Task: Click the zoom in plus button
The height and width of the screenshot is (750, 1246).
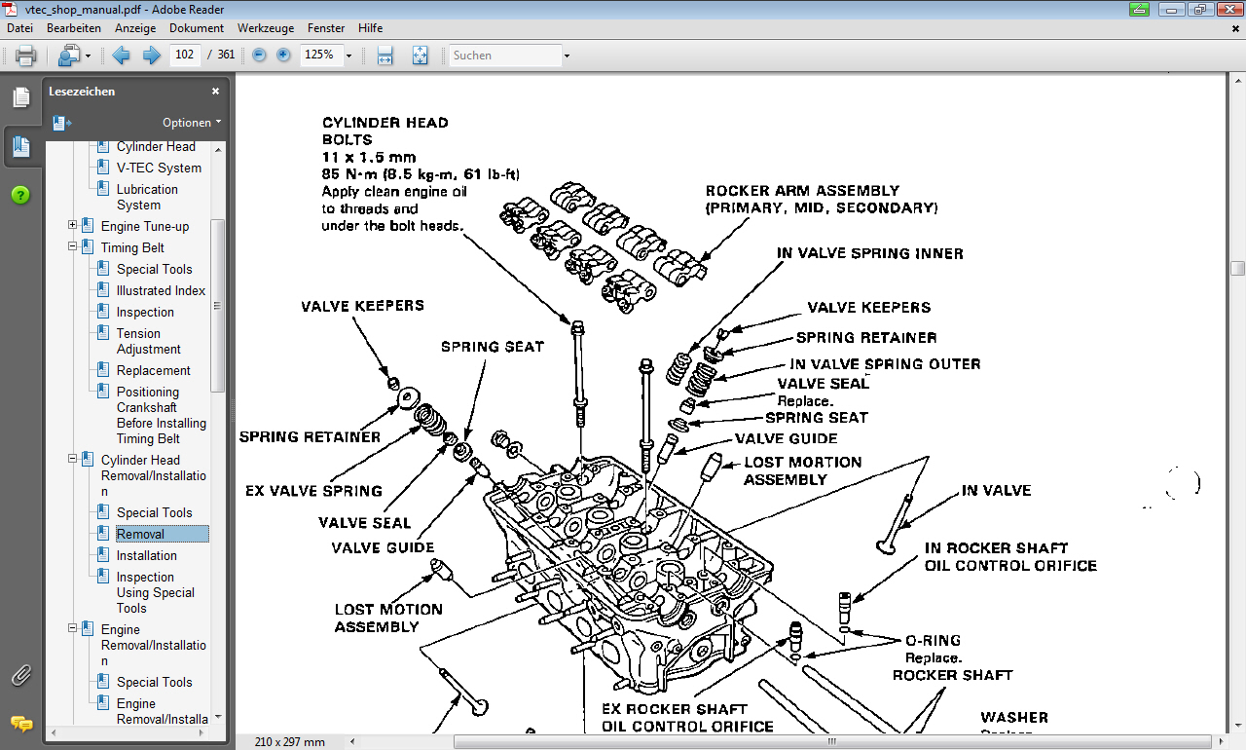Action: 283,55
